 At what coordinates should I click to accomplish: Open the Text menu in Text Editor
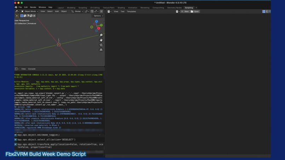(122, 11)
